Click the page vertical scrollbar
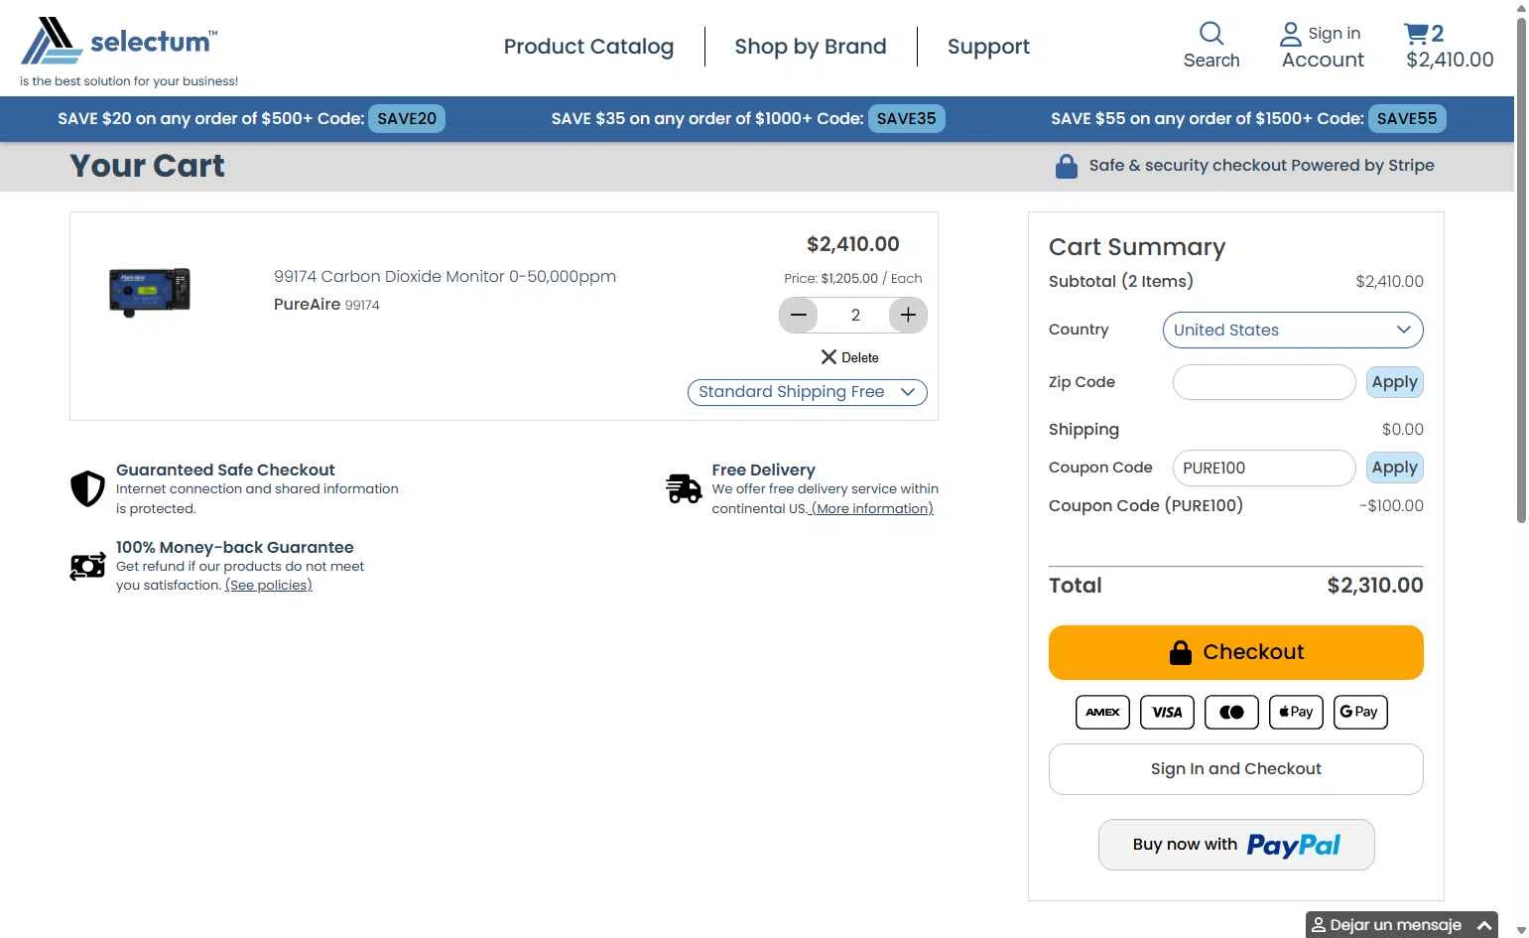This screenshot has height=938, width=1529. coord(1521,268)
